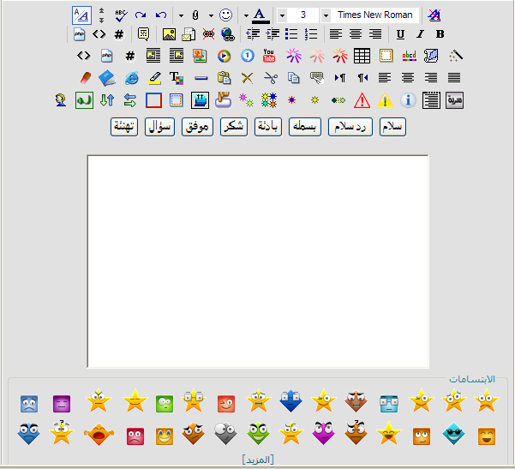Toggle italic text formatting
The width and height of the screenshot is (515, 469).
click(420, 34)
